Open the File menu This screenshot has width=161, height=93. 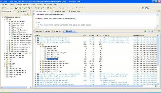tap(2, 4)
